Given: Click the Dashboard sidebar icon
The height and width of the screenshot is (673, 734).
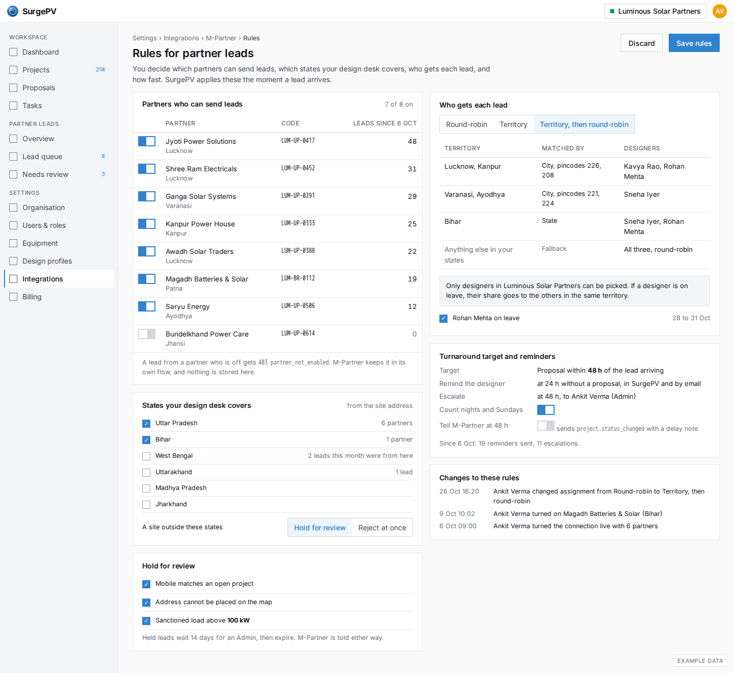Looking at the screenshot, I should click(x=13, y=52).
